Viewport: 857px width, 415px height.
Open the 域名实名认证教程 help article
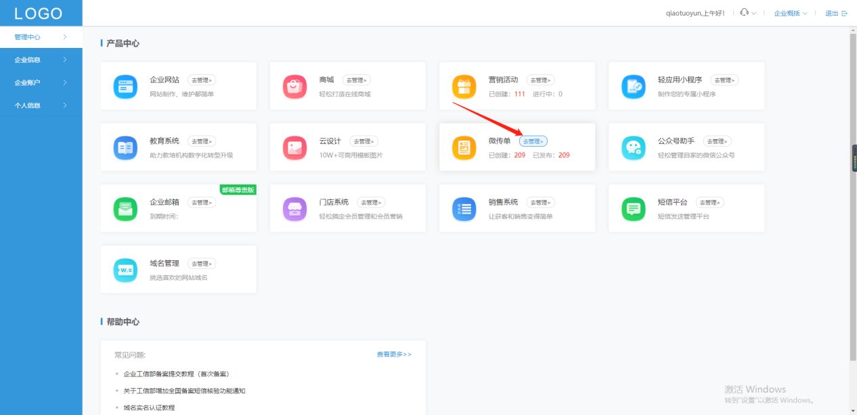[149, 408]
